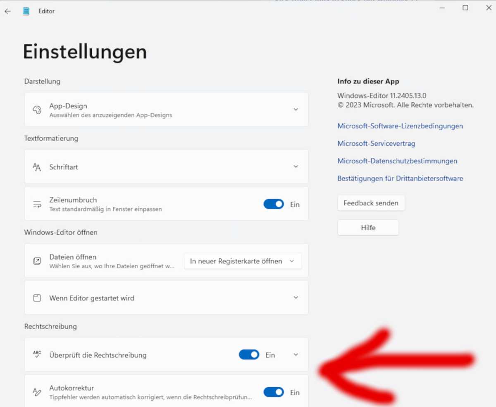The height and width of the screenshot is (407, 496).
Task: Click the back arrow in title bar
Action: 7,11
